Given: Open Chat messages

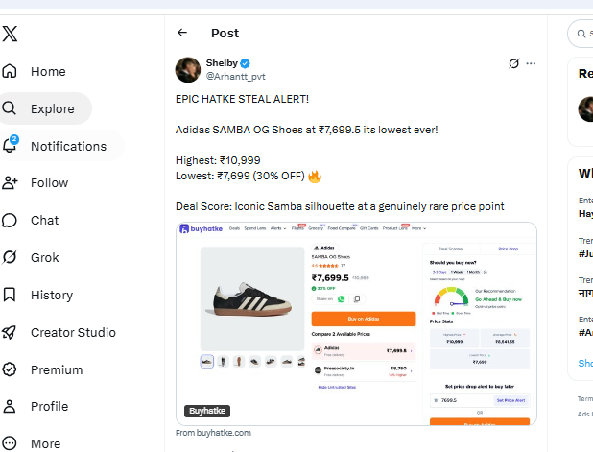Looking at the screenshot, I should (x=31, y=220).
